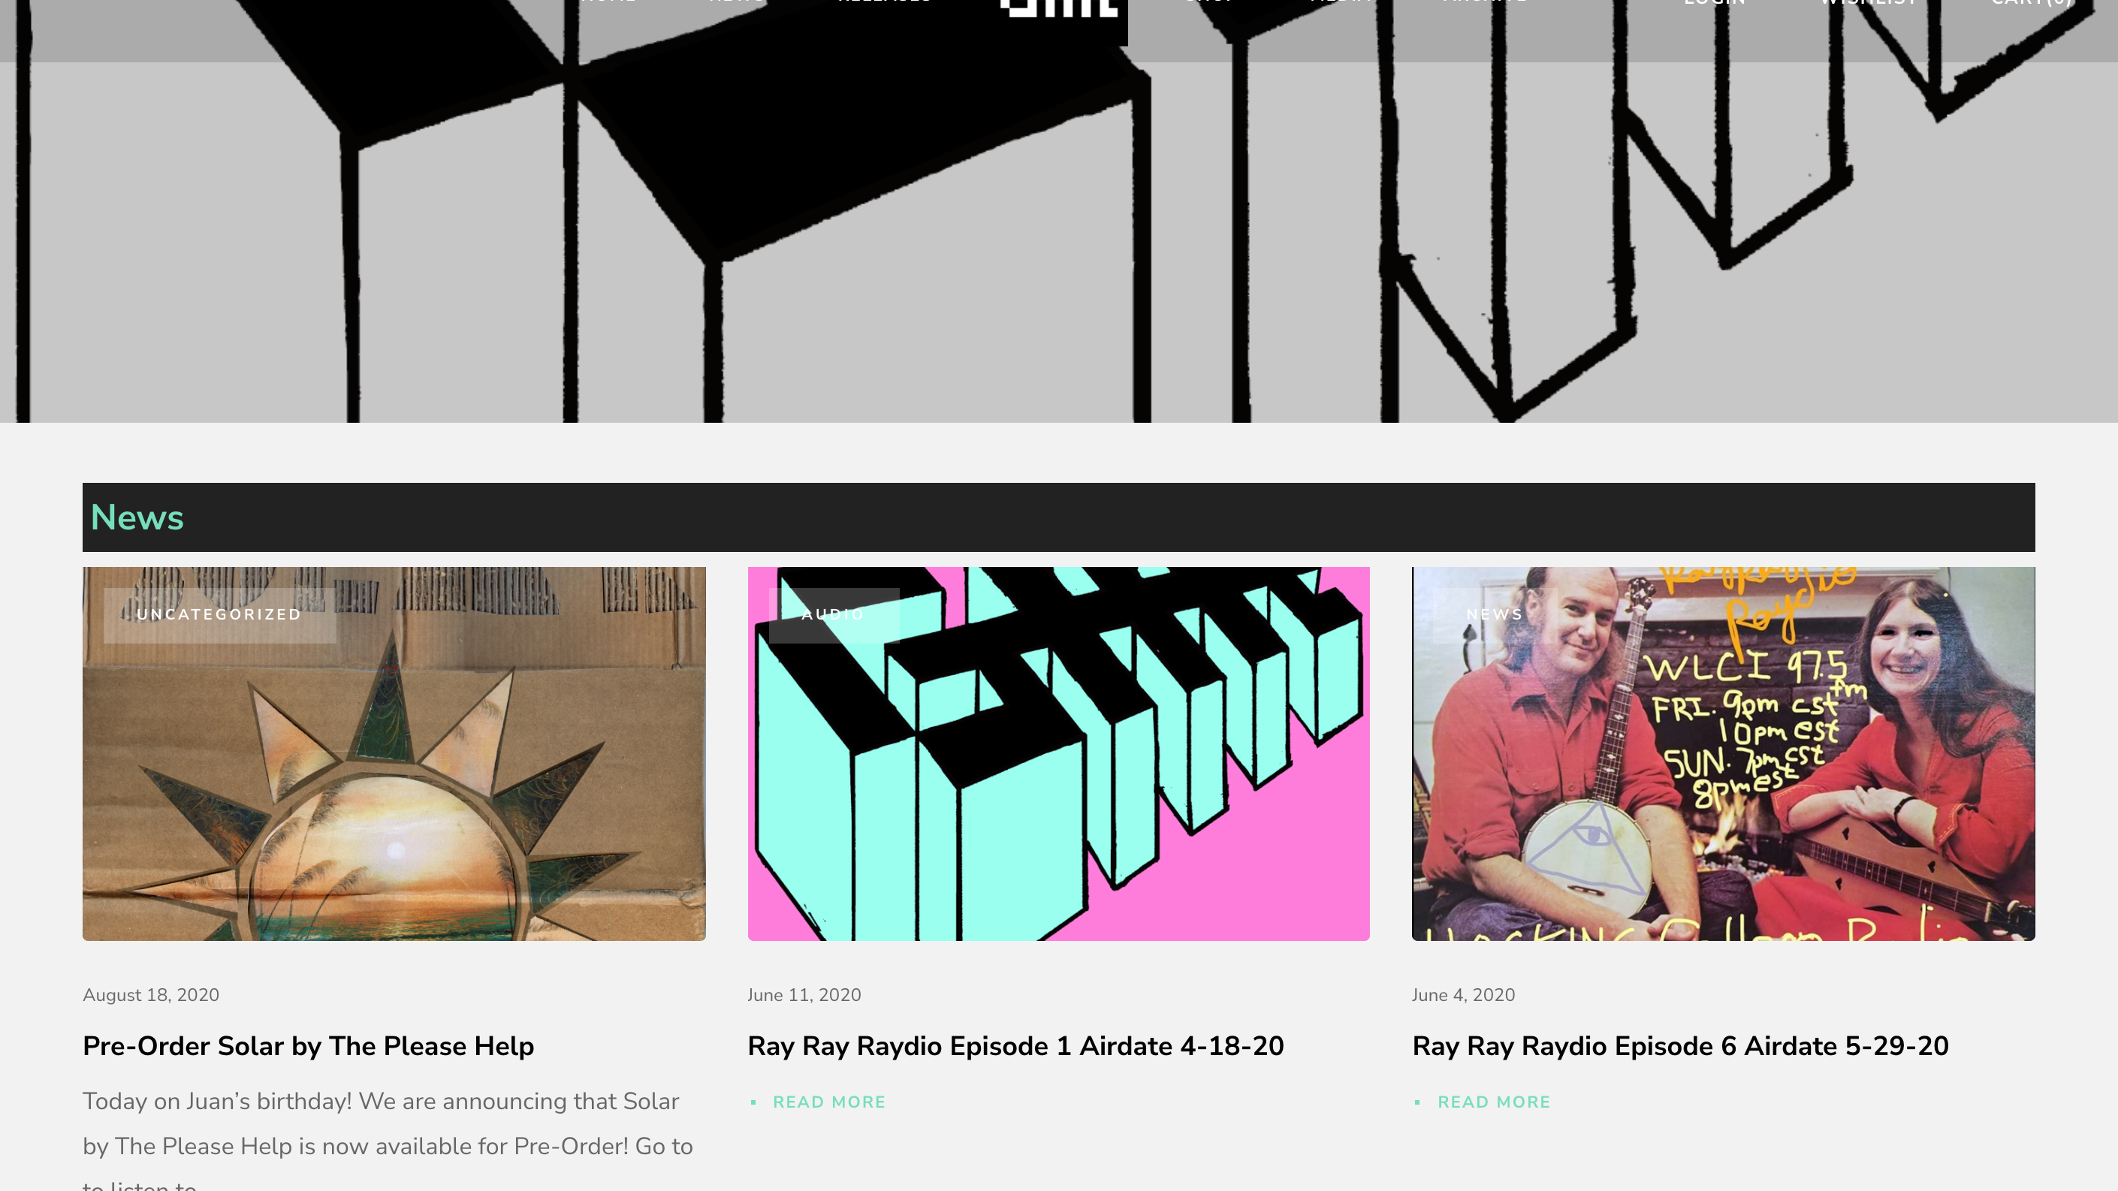Click the June 11, 2020 post date

(x=804, y=995)
